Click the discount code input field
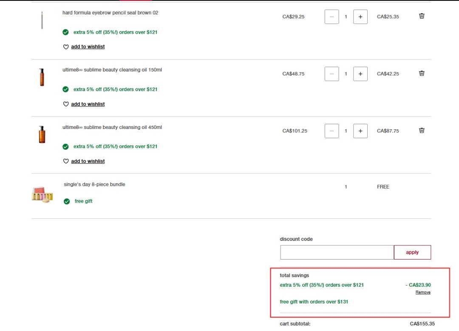 coord(337,252)
